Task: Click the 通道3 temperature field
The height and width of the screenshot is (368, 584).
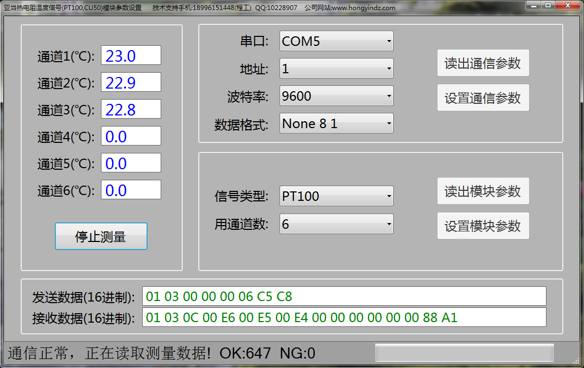Action: 131,110
